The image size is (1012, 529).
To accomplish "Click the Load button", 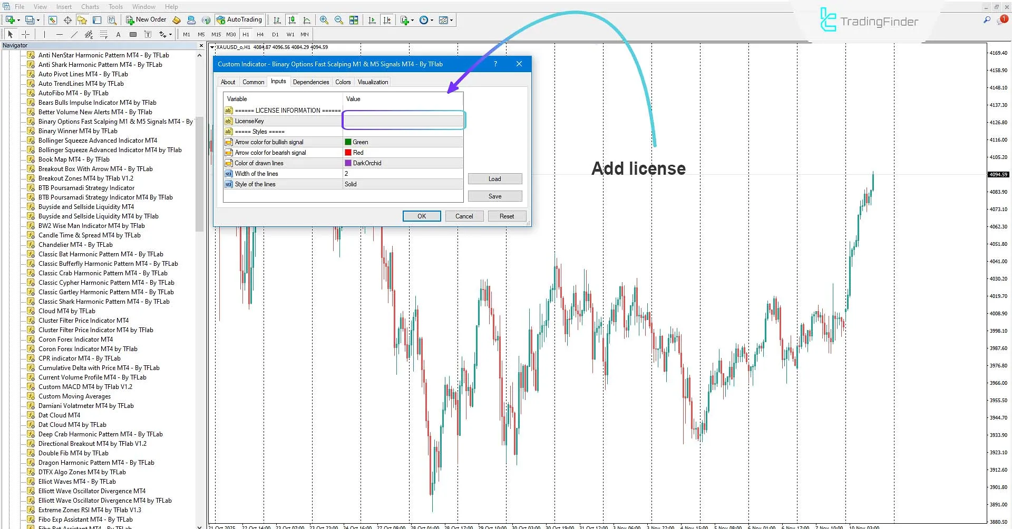I will tap(494, 178).
